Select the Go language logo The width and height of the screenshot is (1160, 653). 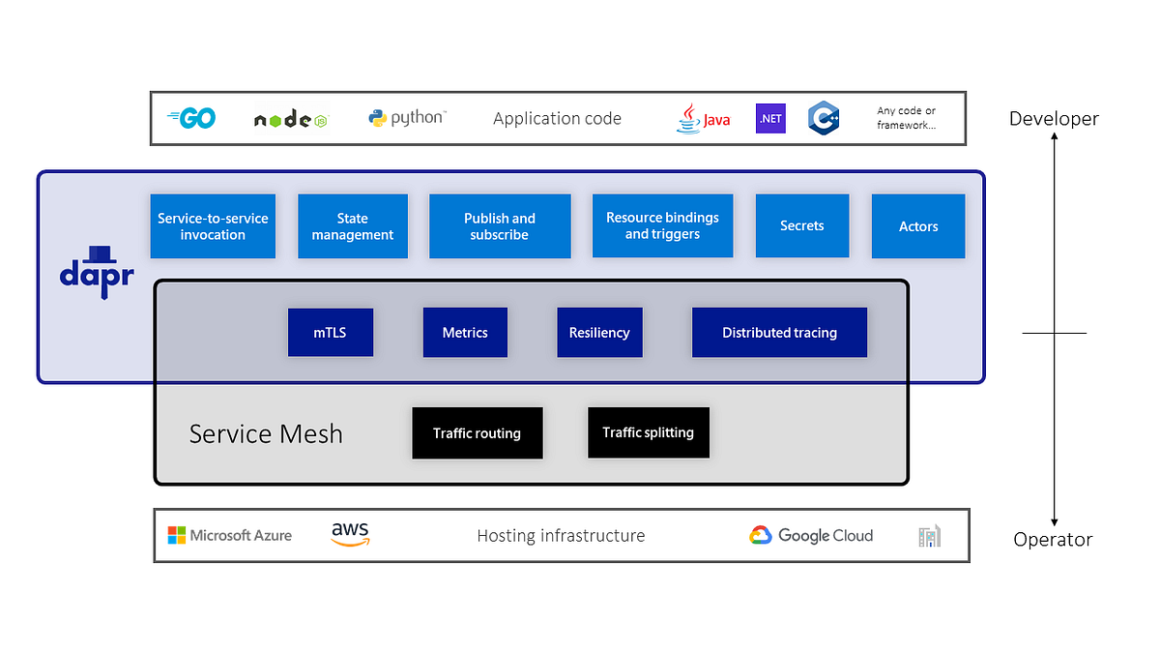pos(190,118)
